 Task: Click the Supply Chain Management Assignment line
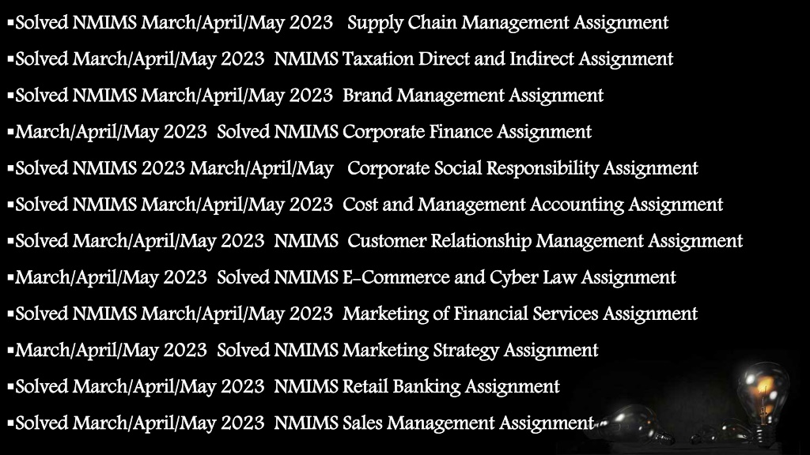pos(339,23)
